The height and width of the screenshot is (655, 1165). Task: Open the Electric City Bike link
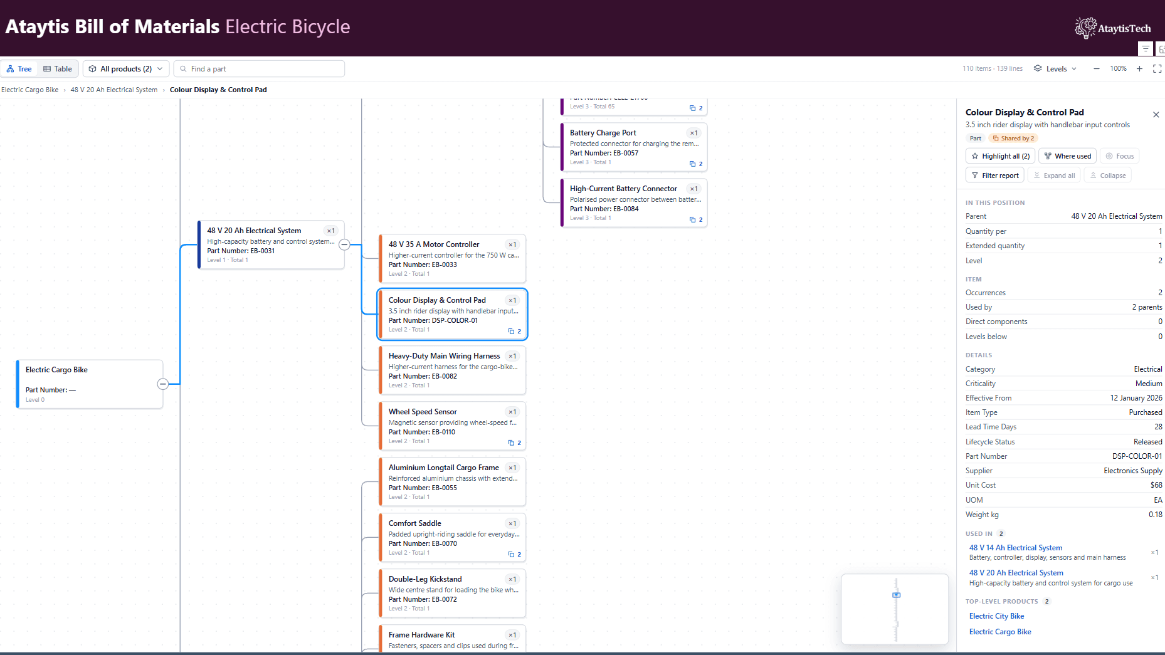pos(996,616)
